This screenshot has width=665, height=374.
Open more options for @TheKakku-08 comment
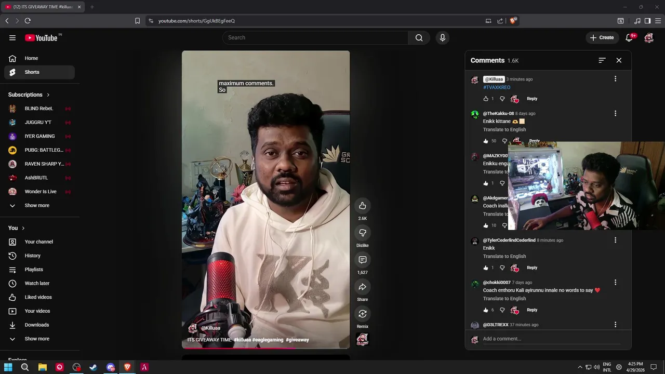pyautogui.click(x=616, y=113)
